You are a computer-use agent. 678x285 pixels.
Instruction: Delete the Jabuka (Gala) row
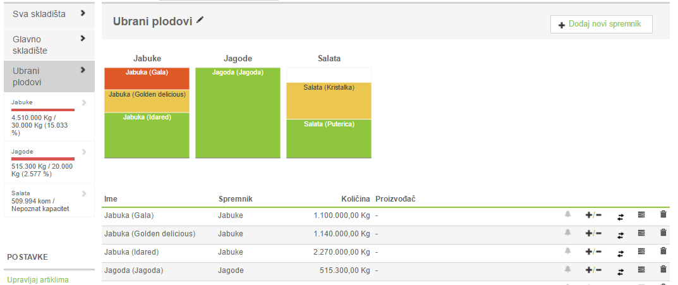click(663, 215)
